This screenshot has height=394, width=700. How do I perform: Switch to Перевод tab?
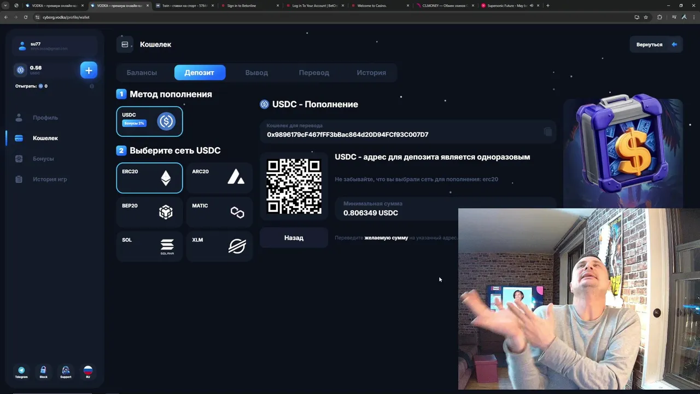pos(314,72)
